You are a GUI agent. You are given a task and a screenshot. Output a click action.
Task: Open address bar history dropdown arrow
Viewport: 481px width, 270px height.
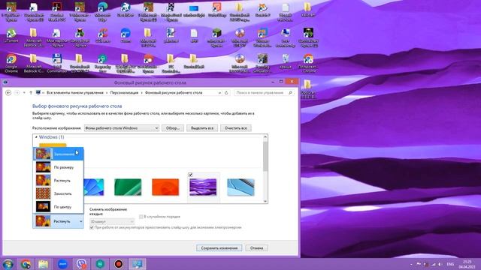(219, 93)
